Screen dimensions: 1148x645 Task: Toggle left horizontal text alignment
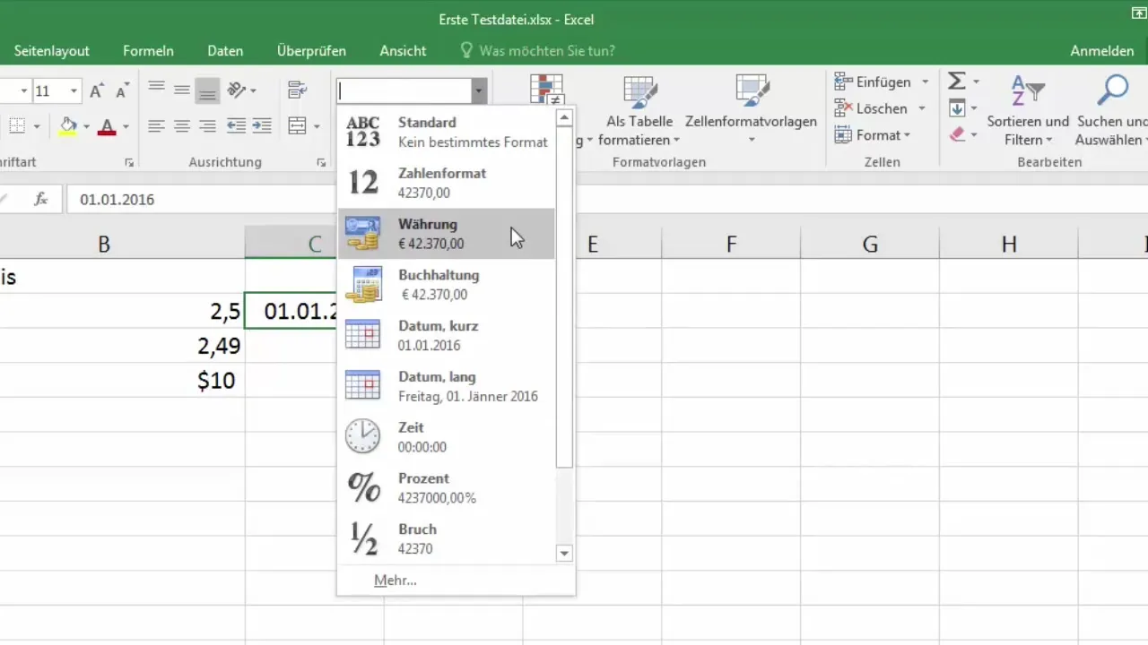(x=156, y=126)
